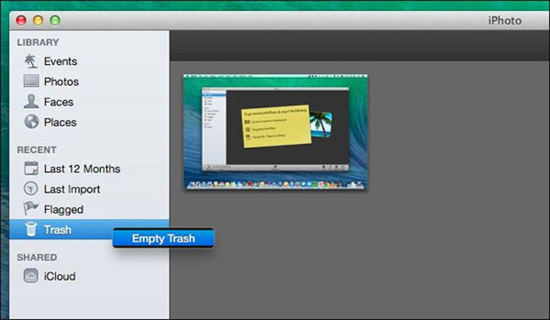Viewport: 550px width, 320px height.
Task: Select the screenshot thumbnail in the Trash
Action: coord(276,132)
